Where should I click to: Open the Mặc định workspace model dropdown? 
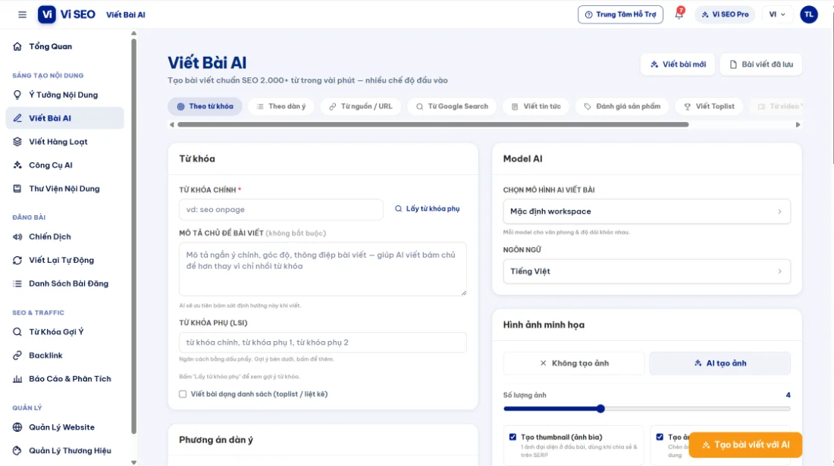[x=646, y=211]
